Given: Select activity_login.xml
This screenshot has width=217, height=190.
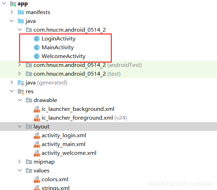Looking at the screenshot, I should coord(64,135).
